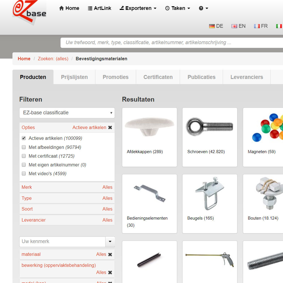Screen dimensions: 283x283
Task: Expand the Type filter
Action: click(67, 198)
